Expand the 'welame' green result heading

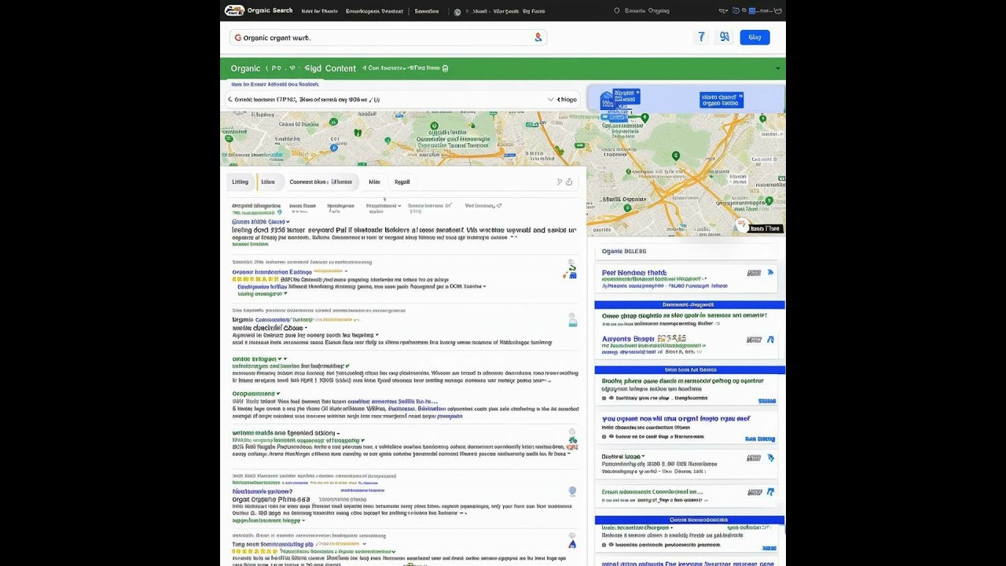tap(285, 433)
